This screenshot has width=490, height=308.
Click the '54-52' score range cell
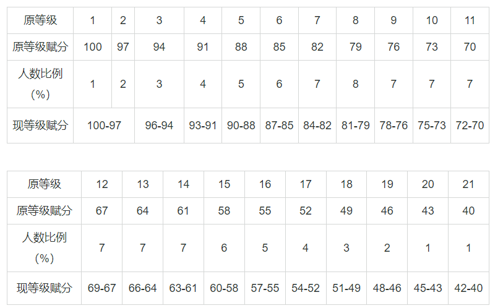coord(306,288)
